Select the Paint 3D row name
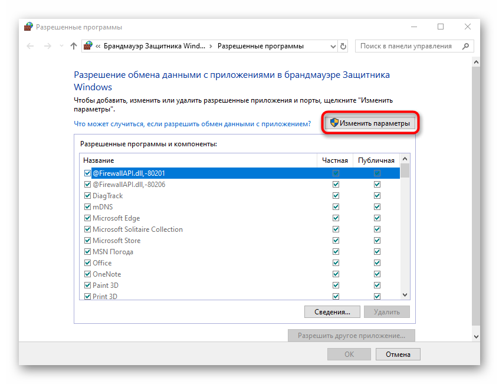Viewport: 499px width, 384px height. [106, 285]
